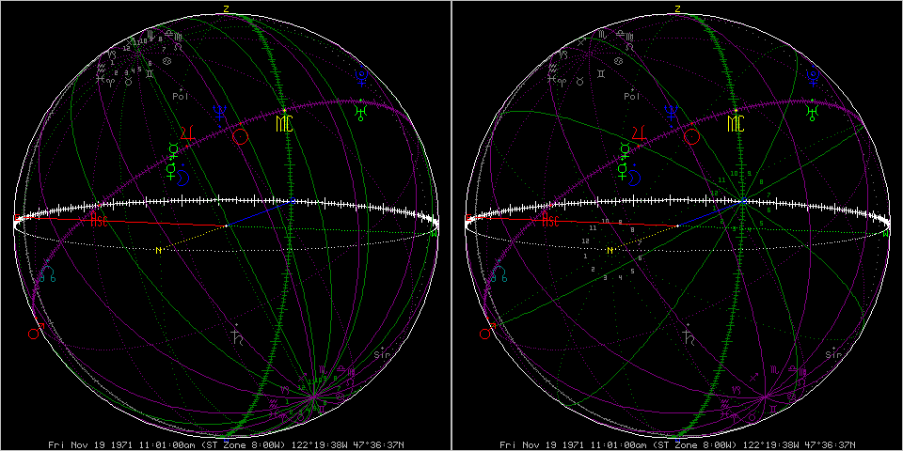The width and height of the screenshot is (903, 451).
Task: Click the Sir star label in right sphere
Action: coord(832,354)
